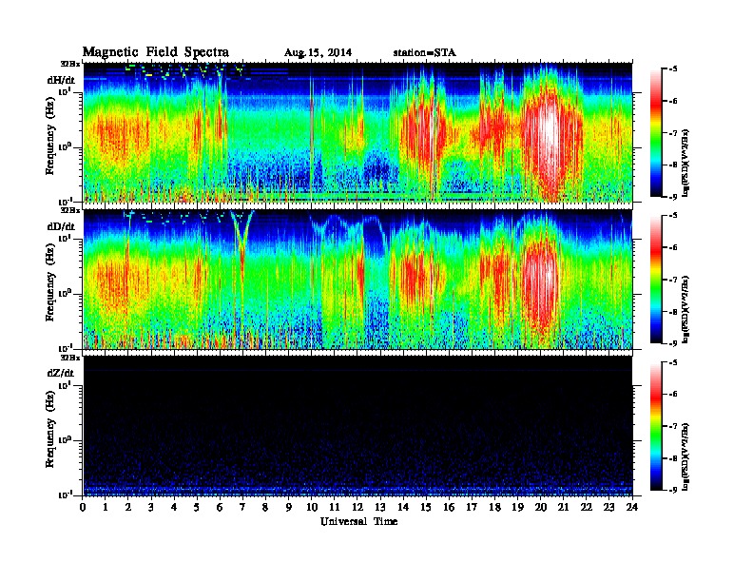Viewport: 753px width, 582px height.
Task: Click the white burst near 20 UT in dH/dt spectrogram
Action: tap(548, 129)
